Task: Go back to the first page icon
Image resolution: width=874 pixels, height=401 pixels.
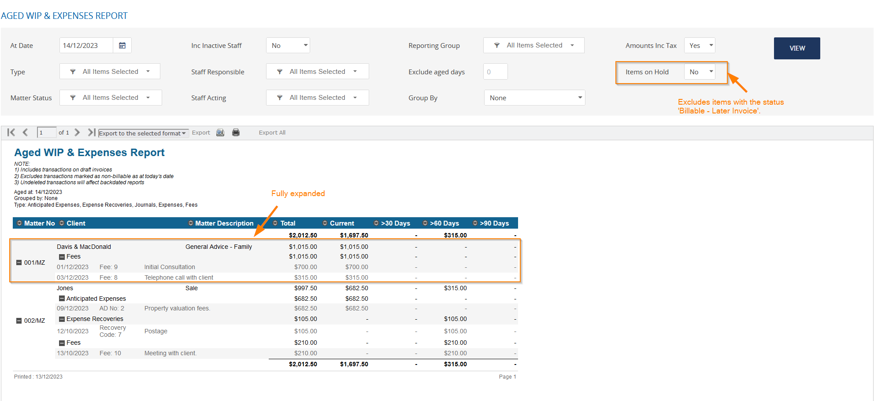Action: click(11, 132)
